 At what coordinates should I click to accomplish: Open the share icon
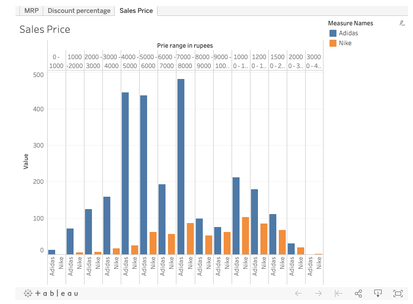(358, 293)
